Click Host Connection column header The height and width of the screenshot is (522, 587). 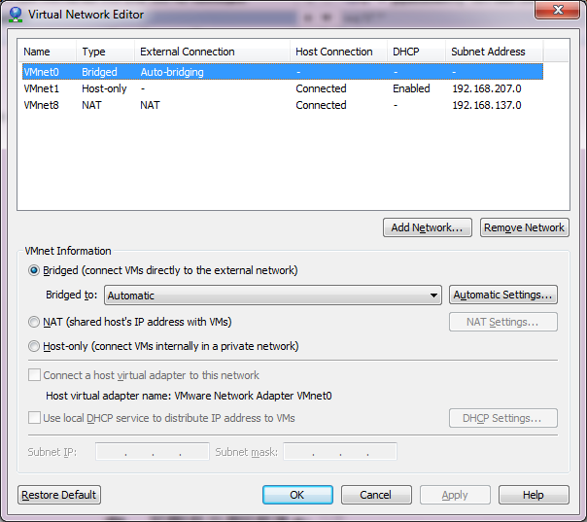[x=338, y=52]
